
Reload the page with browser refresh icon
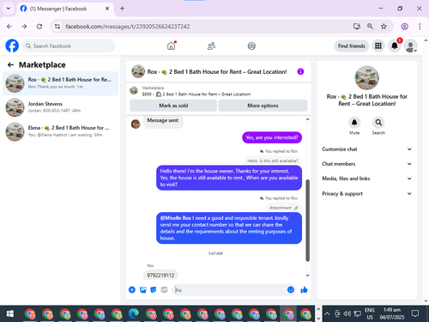click(x=39, y=27)
